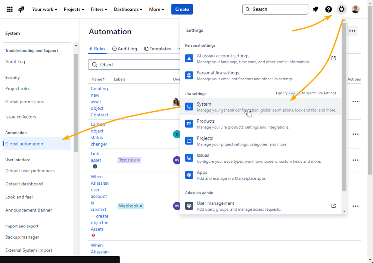
Task: Switch to the Templates tab
Action: click(x=158, y=49)
